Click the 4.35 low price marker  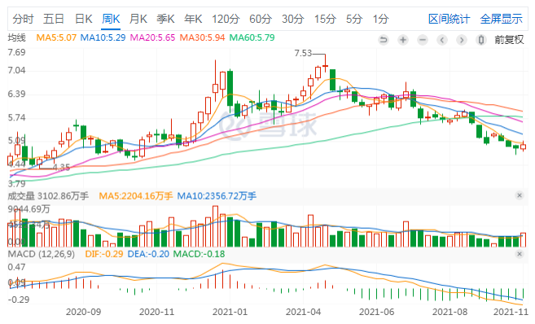[61, 168]
